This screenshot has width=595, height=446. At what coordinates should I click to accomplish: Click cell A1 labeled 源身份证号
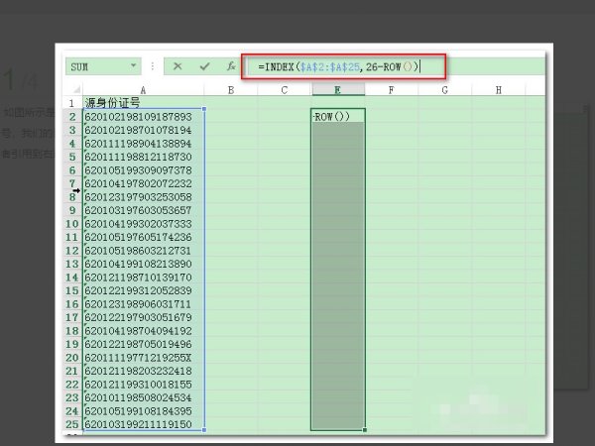click(x=144, y=103)
